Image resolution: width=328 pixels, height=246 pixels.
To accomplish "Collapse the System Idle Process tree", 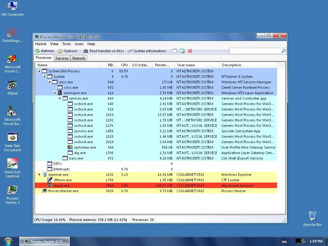I will coord(39,71).
